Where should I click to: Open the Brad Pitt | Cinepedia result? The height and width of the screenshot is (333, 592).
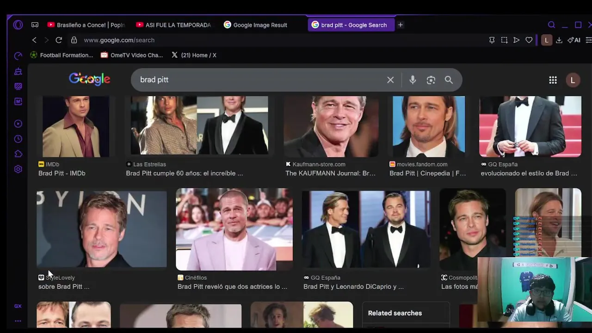[428, 173]
